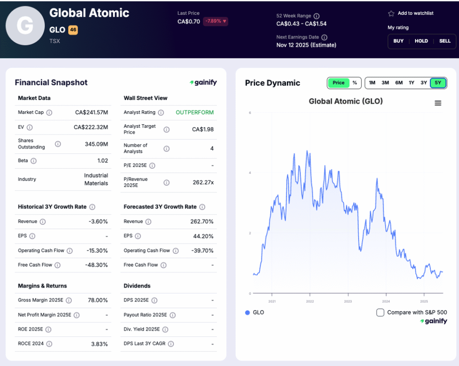This screenshot has width=459, height=366.
Task: Select the 1M time range tab
Action: (372, 83)
